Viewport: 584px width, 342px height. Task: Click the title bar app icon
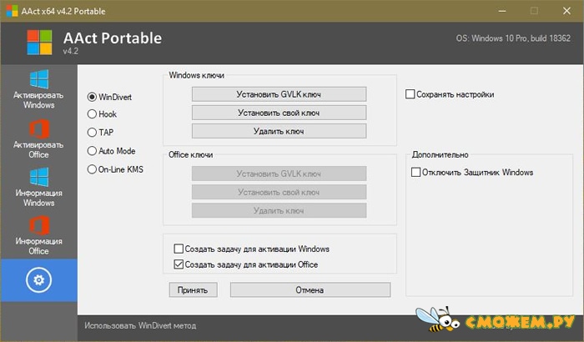pos(12,11)
